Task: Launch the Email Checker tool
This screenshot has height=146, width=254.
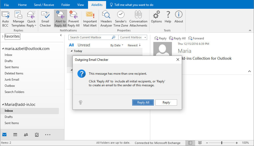Action: click(45, 19)
